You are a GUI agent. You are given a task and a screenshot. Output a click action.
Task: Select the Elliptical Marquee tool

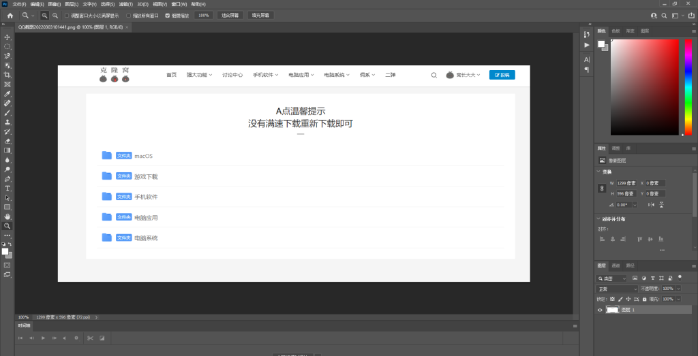click(7, 47)
